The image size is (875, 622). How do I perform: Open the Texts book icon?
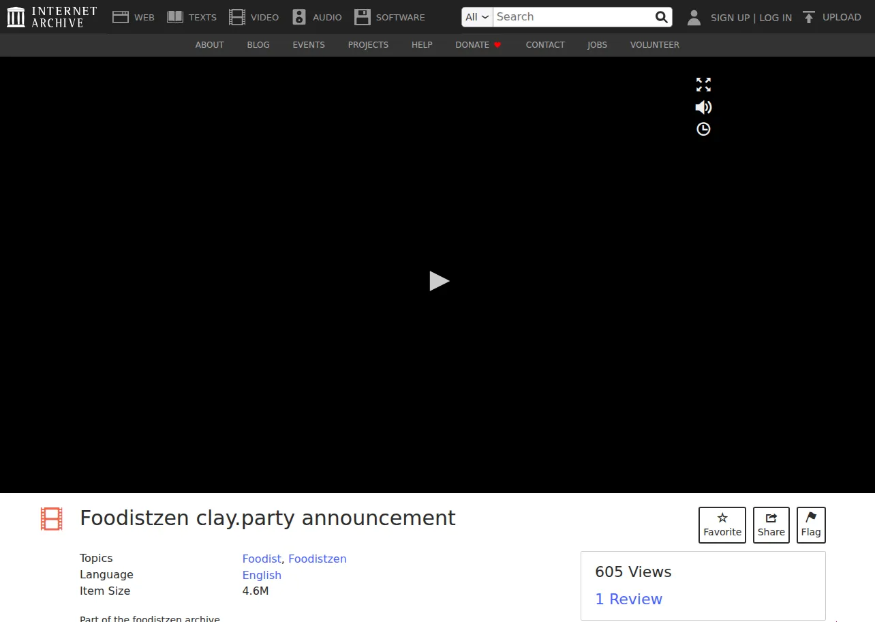click(x=175, y=17)
